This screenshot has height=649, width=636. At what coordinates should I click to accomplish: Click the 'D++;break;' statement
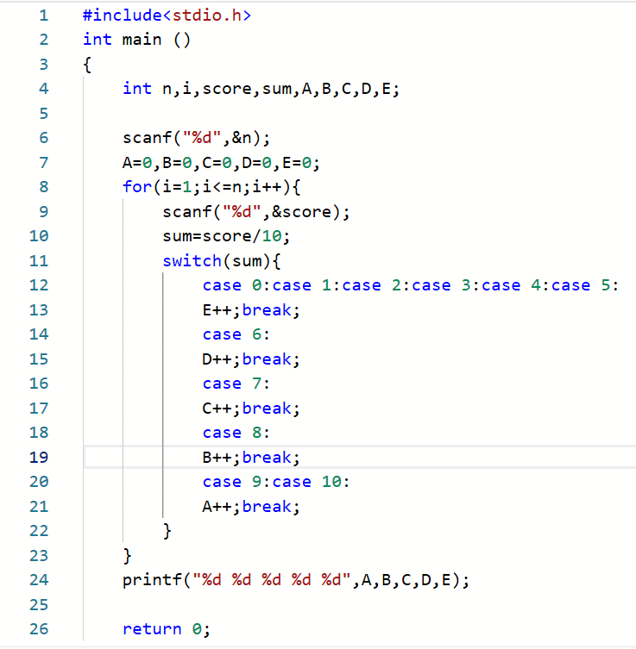(x=251, y=359)
